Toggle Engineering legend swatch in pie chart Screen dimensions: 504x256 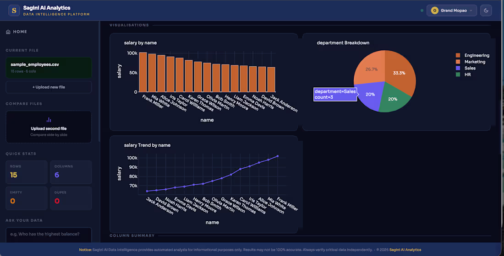click(458, 55)
